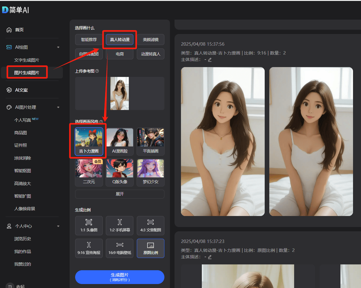Expand more styles with 展开 button
This screenshot has height=288, width=361.
[120, 194]
